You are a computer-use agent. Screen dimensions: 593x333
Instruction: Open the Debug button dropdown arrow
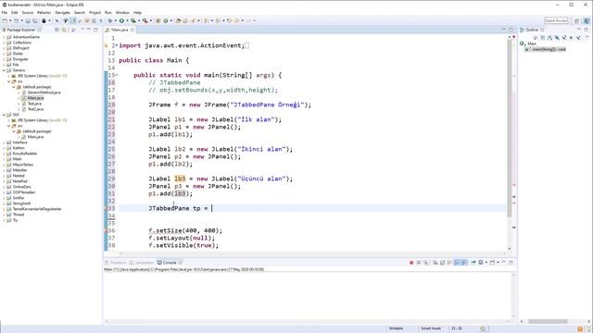(115, 20)
